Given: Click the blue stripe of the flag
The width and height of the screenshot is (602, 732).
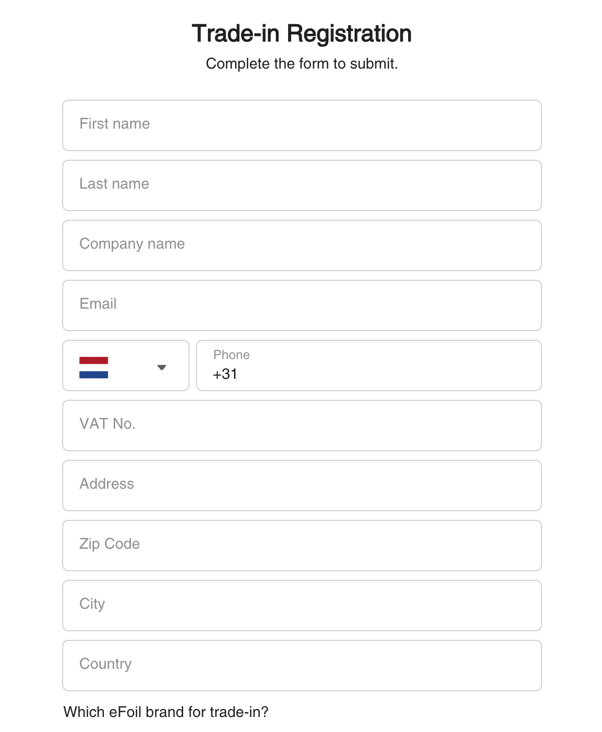Looking at the screenshot, I should (94, 375).
